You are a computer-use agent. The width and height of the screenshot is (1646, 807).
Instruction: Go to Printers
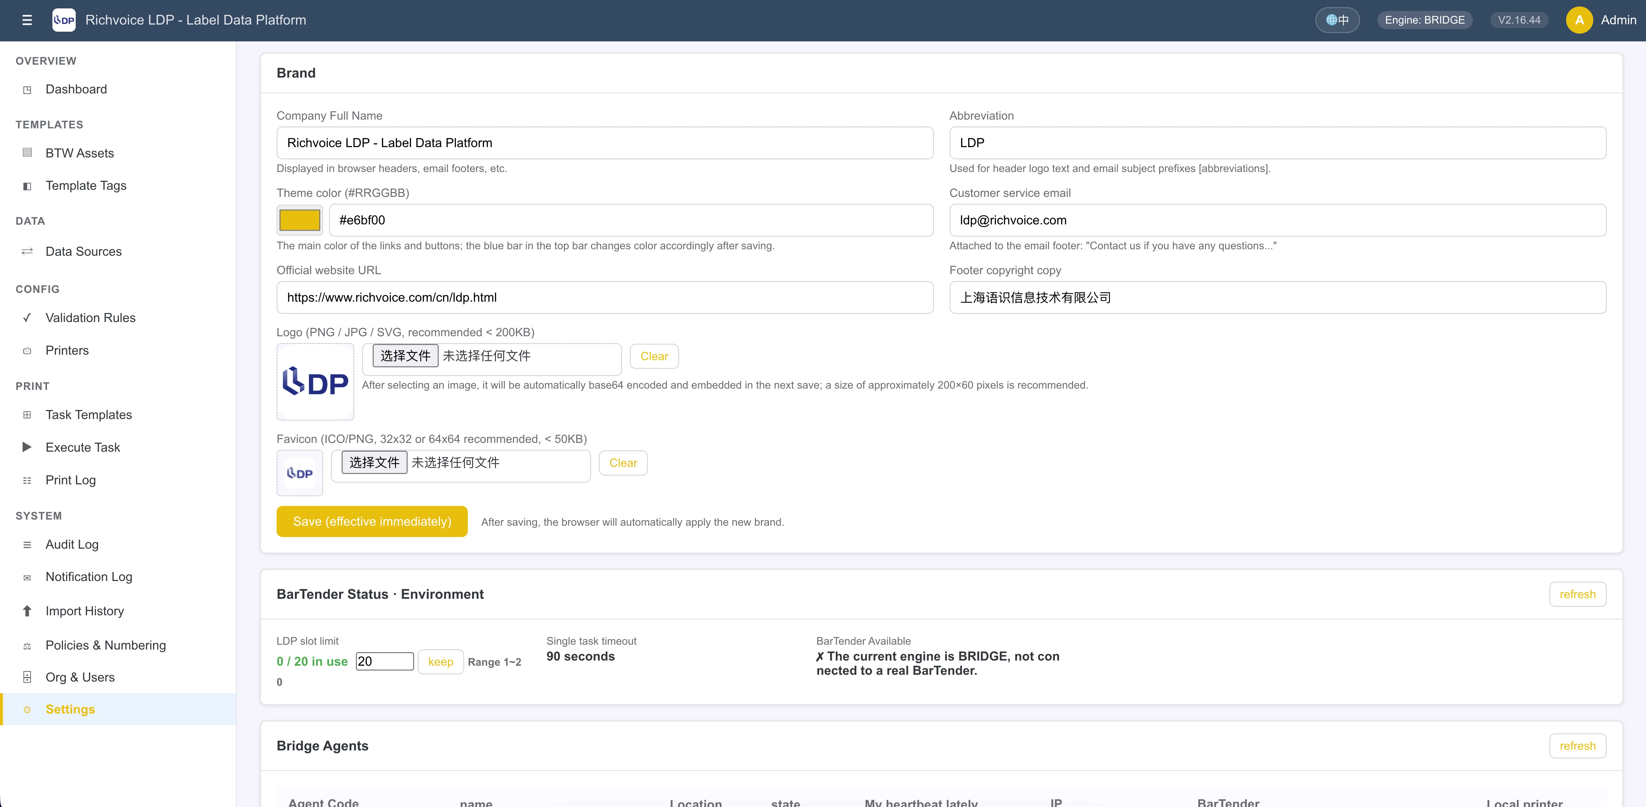[117, 350]
